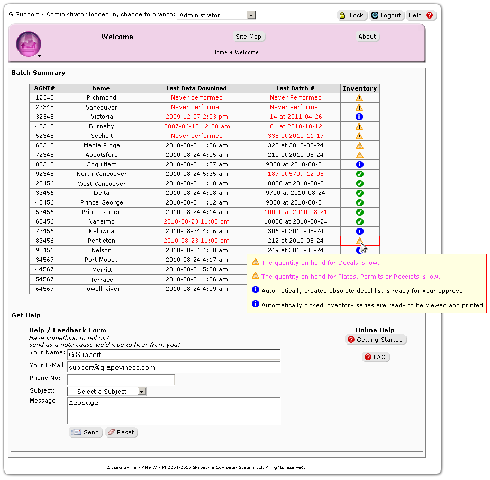The width and height of the screenshot is (490, 480).
Task: Click '335 at 2010-11-17' batch cell
Action: [x=295, y=136]
